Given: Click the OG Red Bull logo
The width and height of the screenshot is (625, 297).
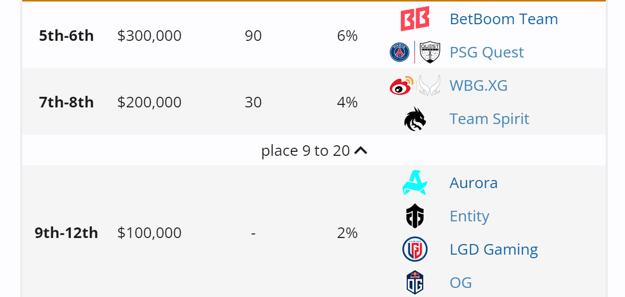Looking at the screenshot, I should click(414, 282).
